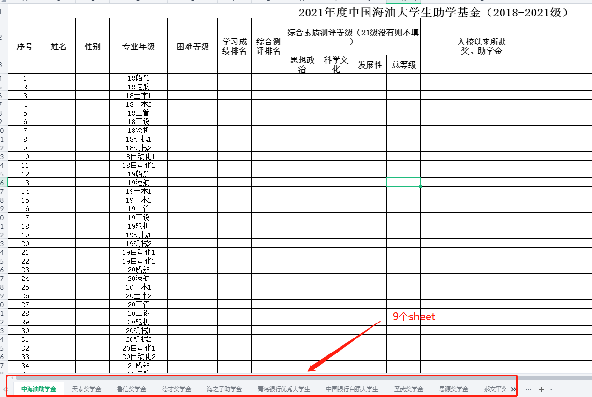This screenshot has width=592, height=397.
Task: Select the 困难等级 header cell
Action: tap(192, 46)
